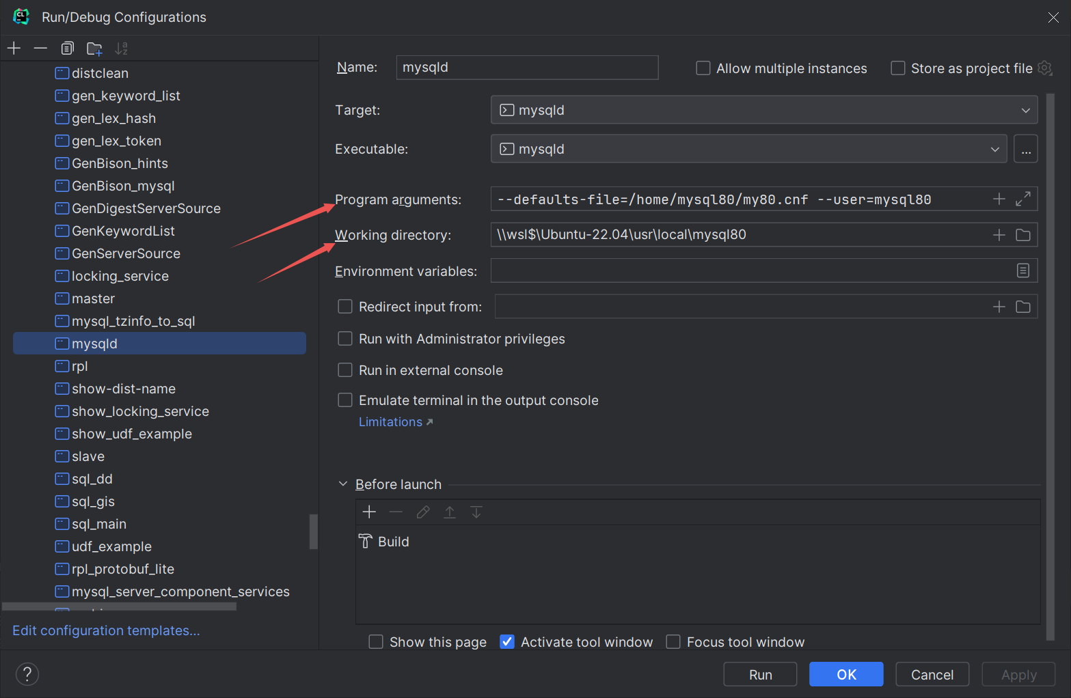
Task: Browse for executable with ellipsis button
Action: tap(1026, 149)
